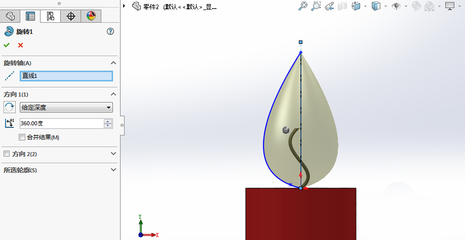Click the Apply Scene icon

pos(429,6)
